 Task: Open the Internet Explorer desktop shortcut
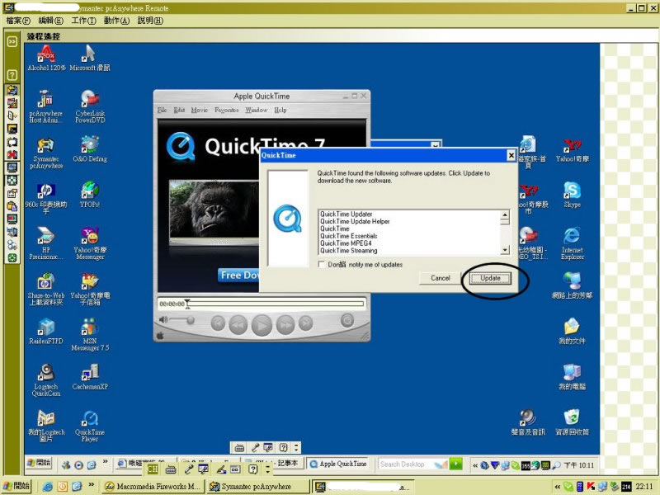(x=572, y=243)
